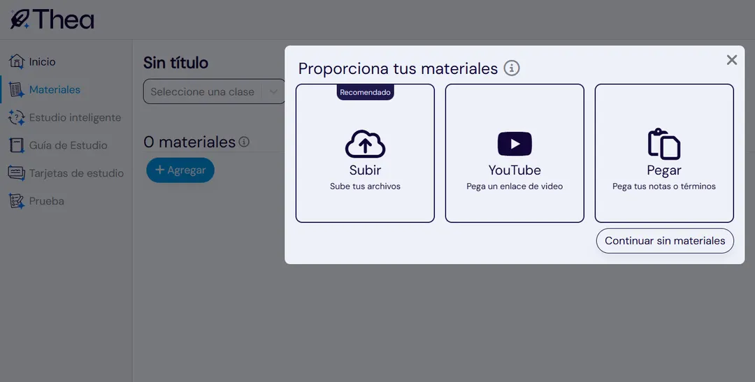
Task: Choose the Subir upload card
Action: pos(365,153)
